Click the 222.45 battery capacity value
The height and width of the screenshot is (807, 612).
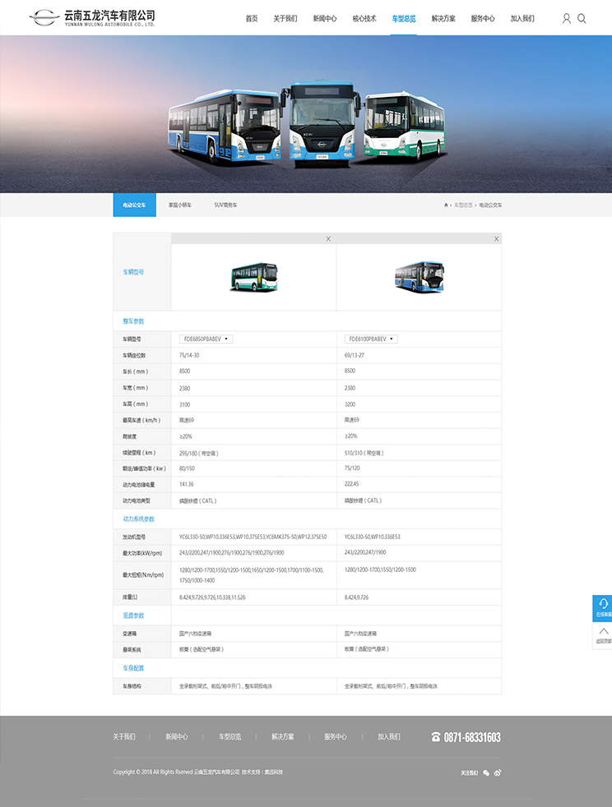pos(351,484)
